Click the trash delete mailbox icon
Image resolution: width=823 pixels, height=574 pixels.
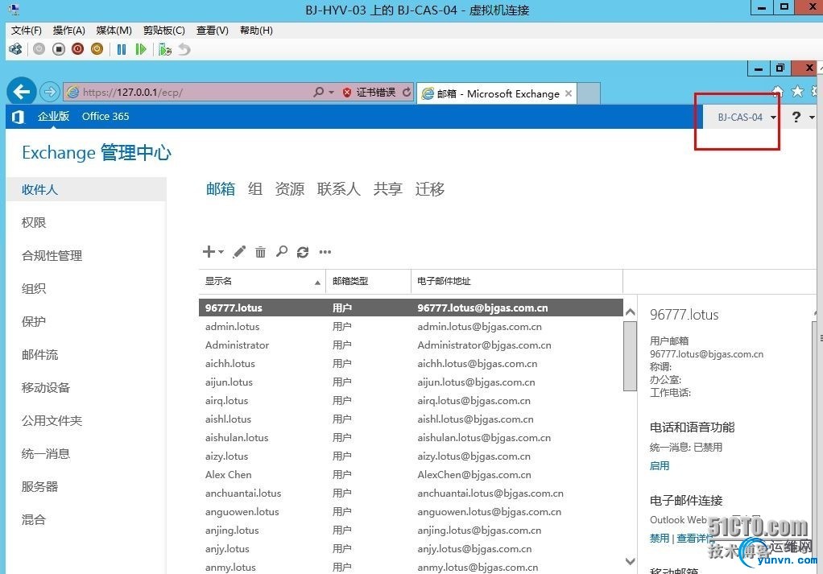pyautogui.click(x=260, y=252)
